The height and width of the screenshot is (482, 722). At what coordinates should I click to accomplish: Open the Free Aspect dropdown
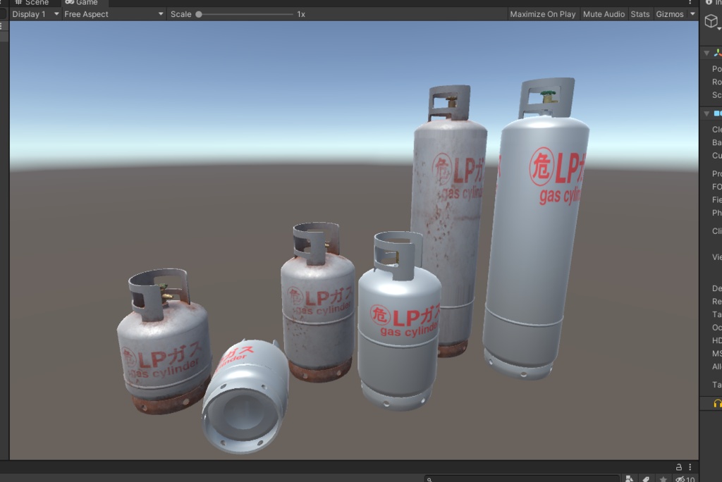[x=113, y=13]
